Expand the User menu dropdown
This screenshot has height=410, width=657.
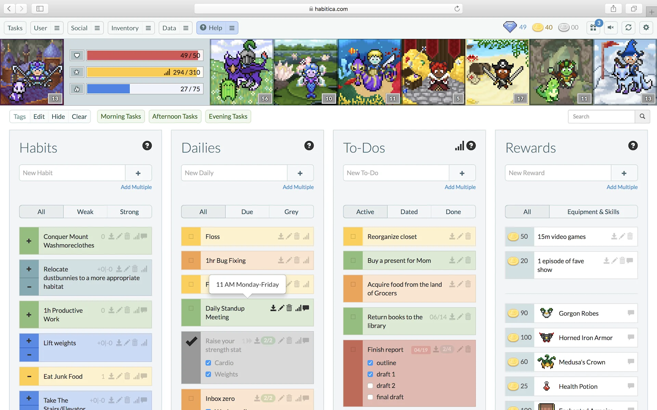tap(57, 28)
